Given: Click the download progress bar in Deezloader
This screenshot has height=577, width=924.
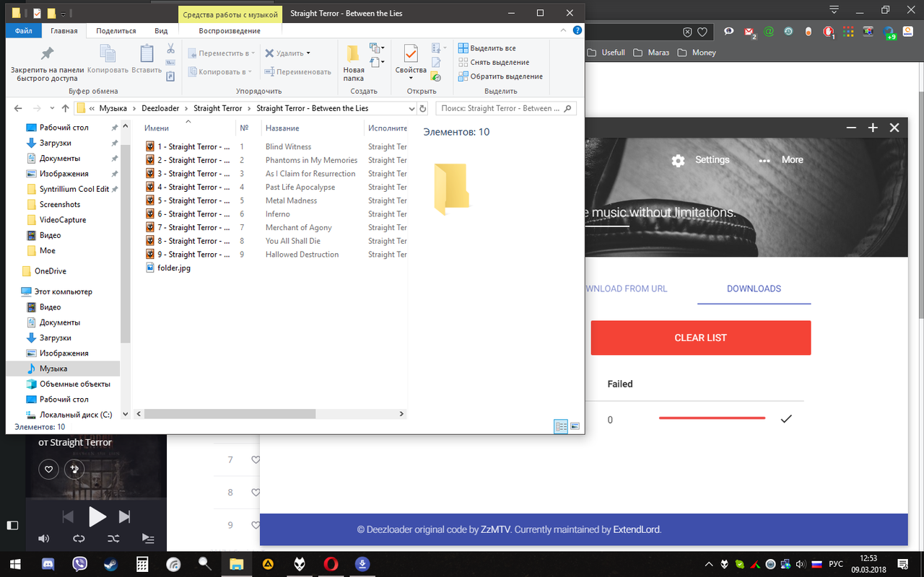Looking at the screenshot, I should point(712,418).
